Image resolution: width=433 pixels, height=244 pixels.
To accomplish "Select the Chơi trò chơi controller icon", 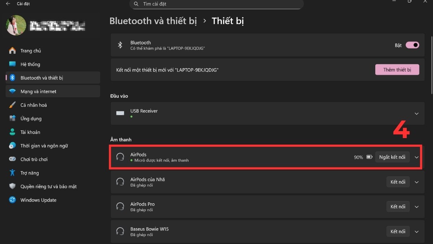I will [12, 159].
